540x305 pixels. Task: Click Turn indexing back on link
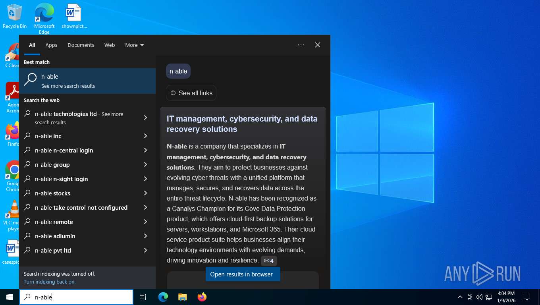coord(50,282)
